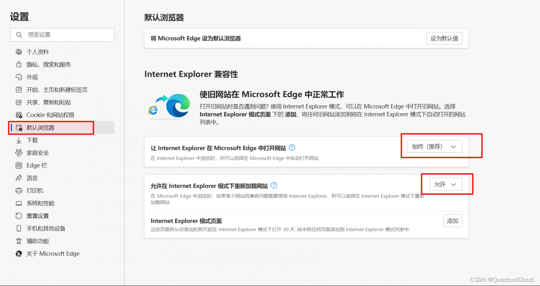Click the 打印机 printer icon
The image size is (540, 286).
pos(19,191)
